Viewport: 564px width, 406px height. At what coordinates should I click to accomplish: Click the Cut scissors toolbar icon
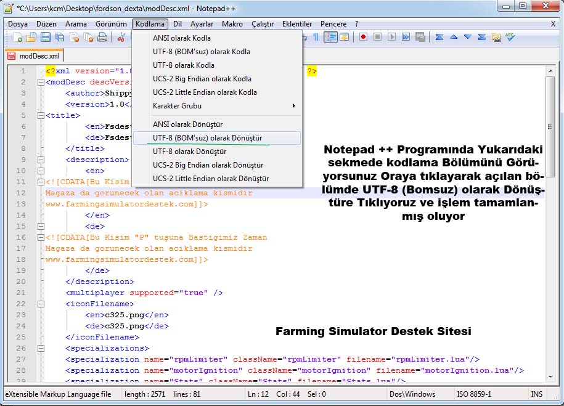pos(121,38)
